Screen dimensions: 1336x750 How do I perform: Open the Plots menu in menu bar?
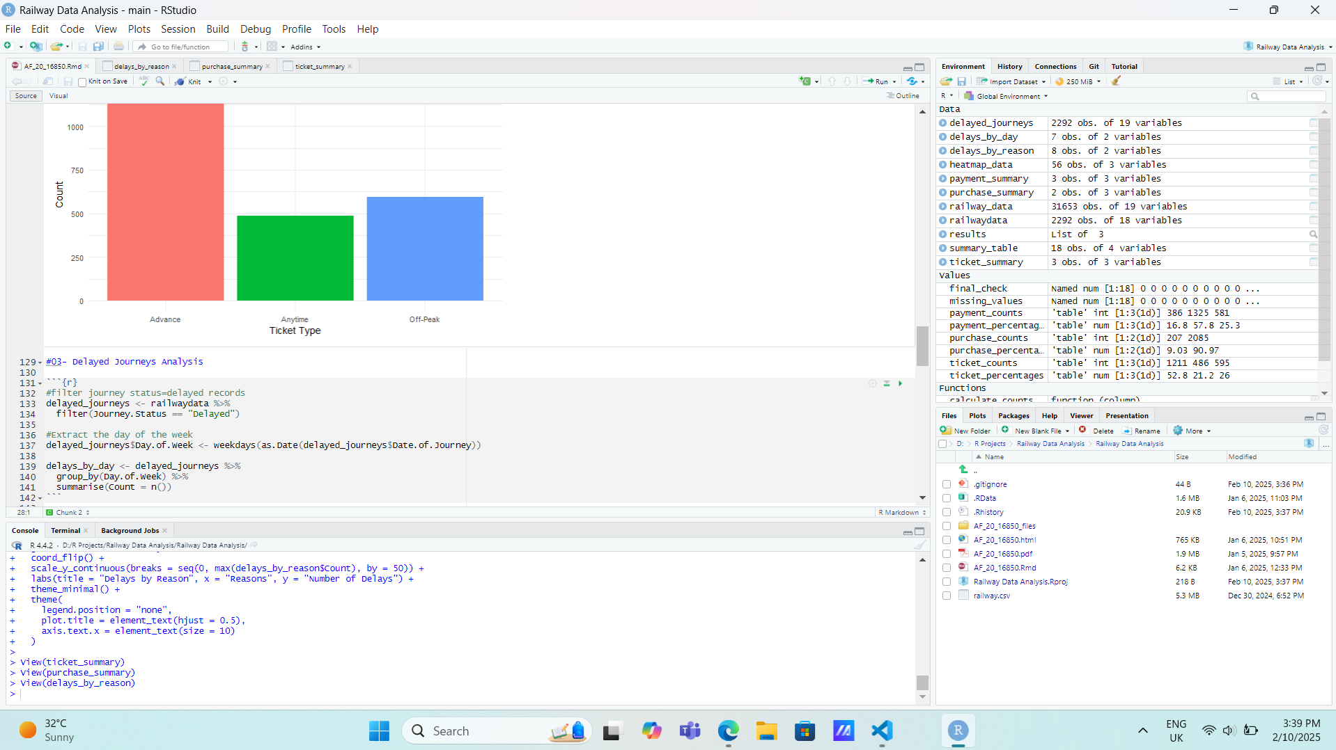pyautogui.click(x=139, y=29)
